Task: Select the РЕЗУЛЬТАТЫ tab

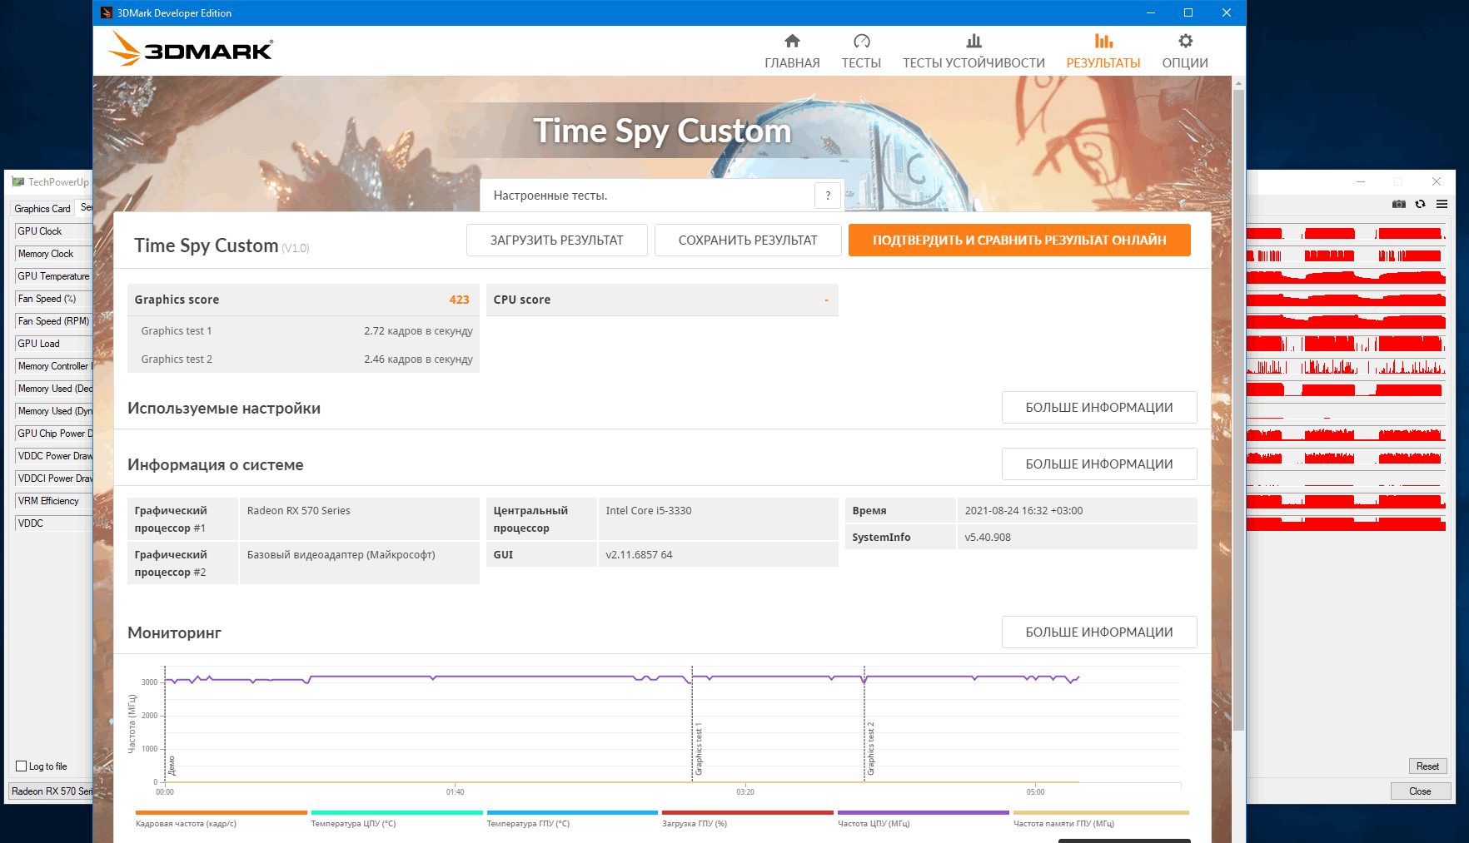Action: 1103,52
